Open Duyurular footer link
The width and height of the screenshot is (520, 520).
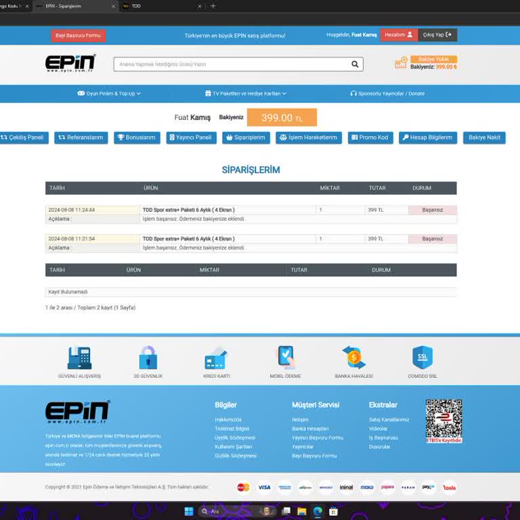tap(379, 447)
